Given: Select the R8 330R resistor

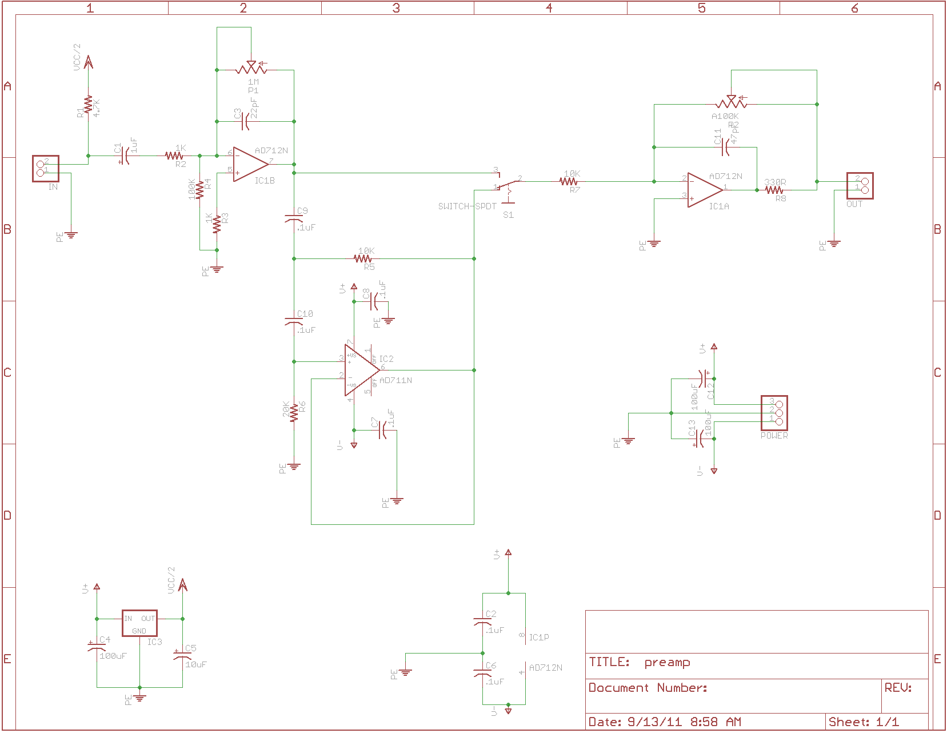Looking at the screenshot, I should point(774,190).
